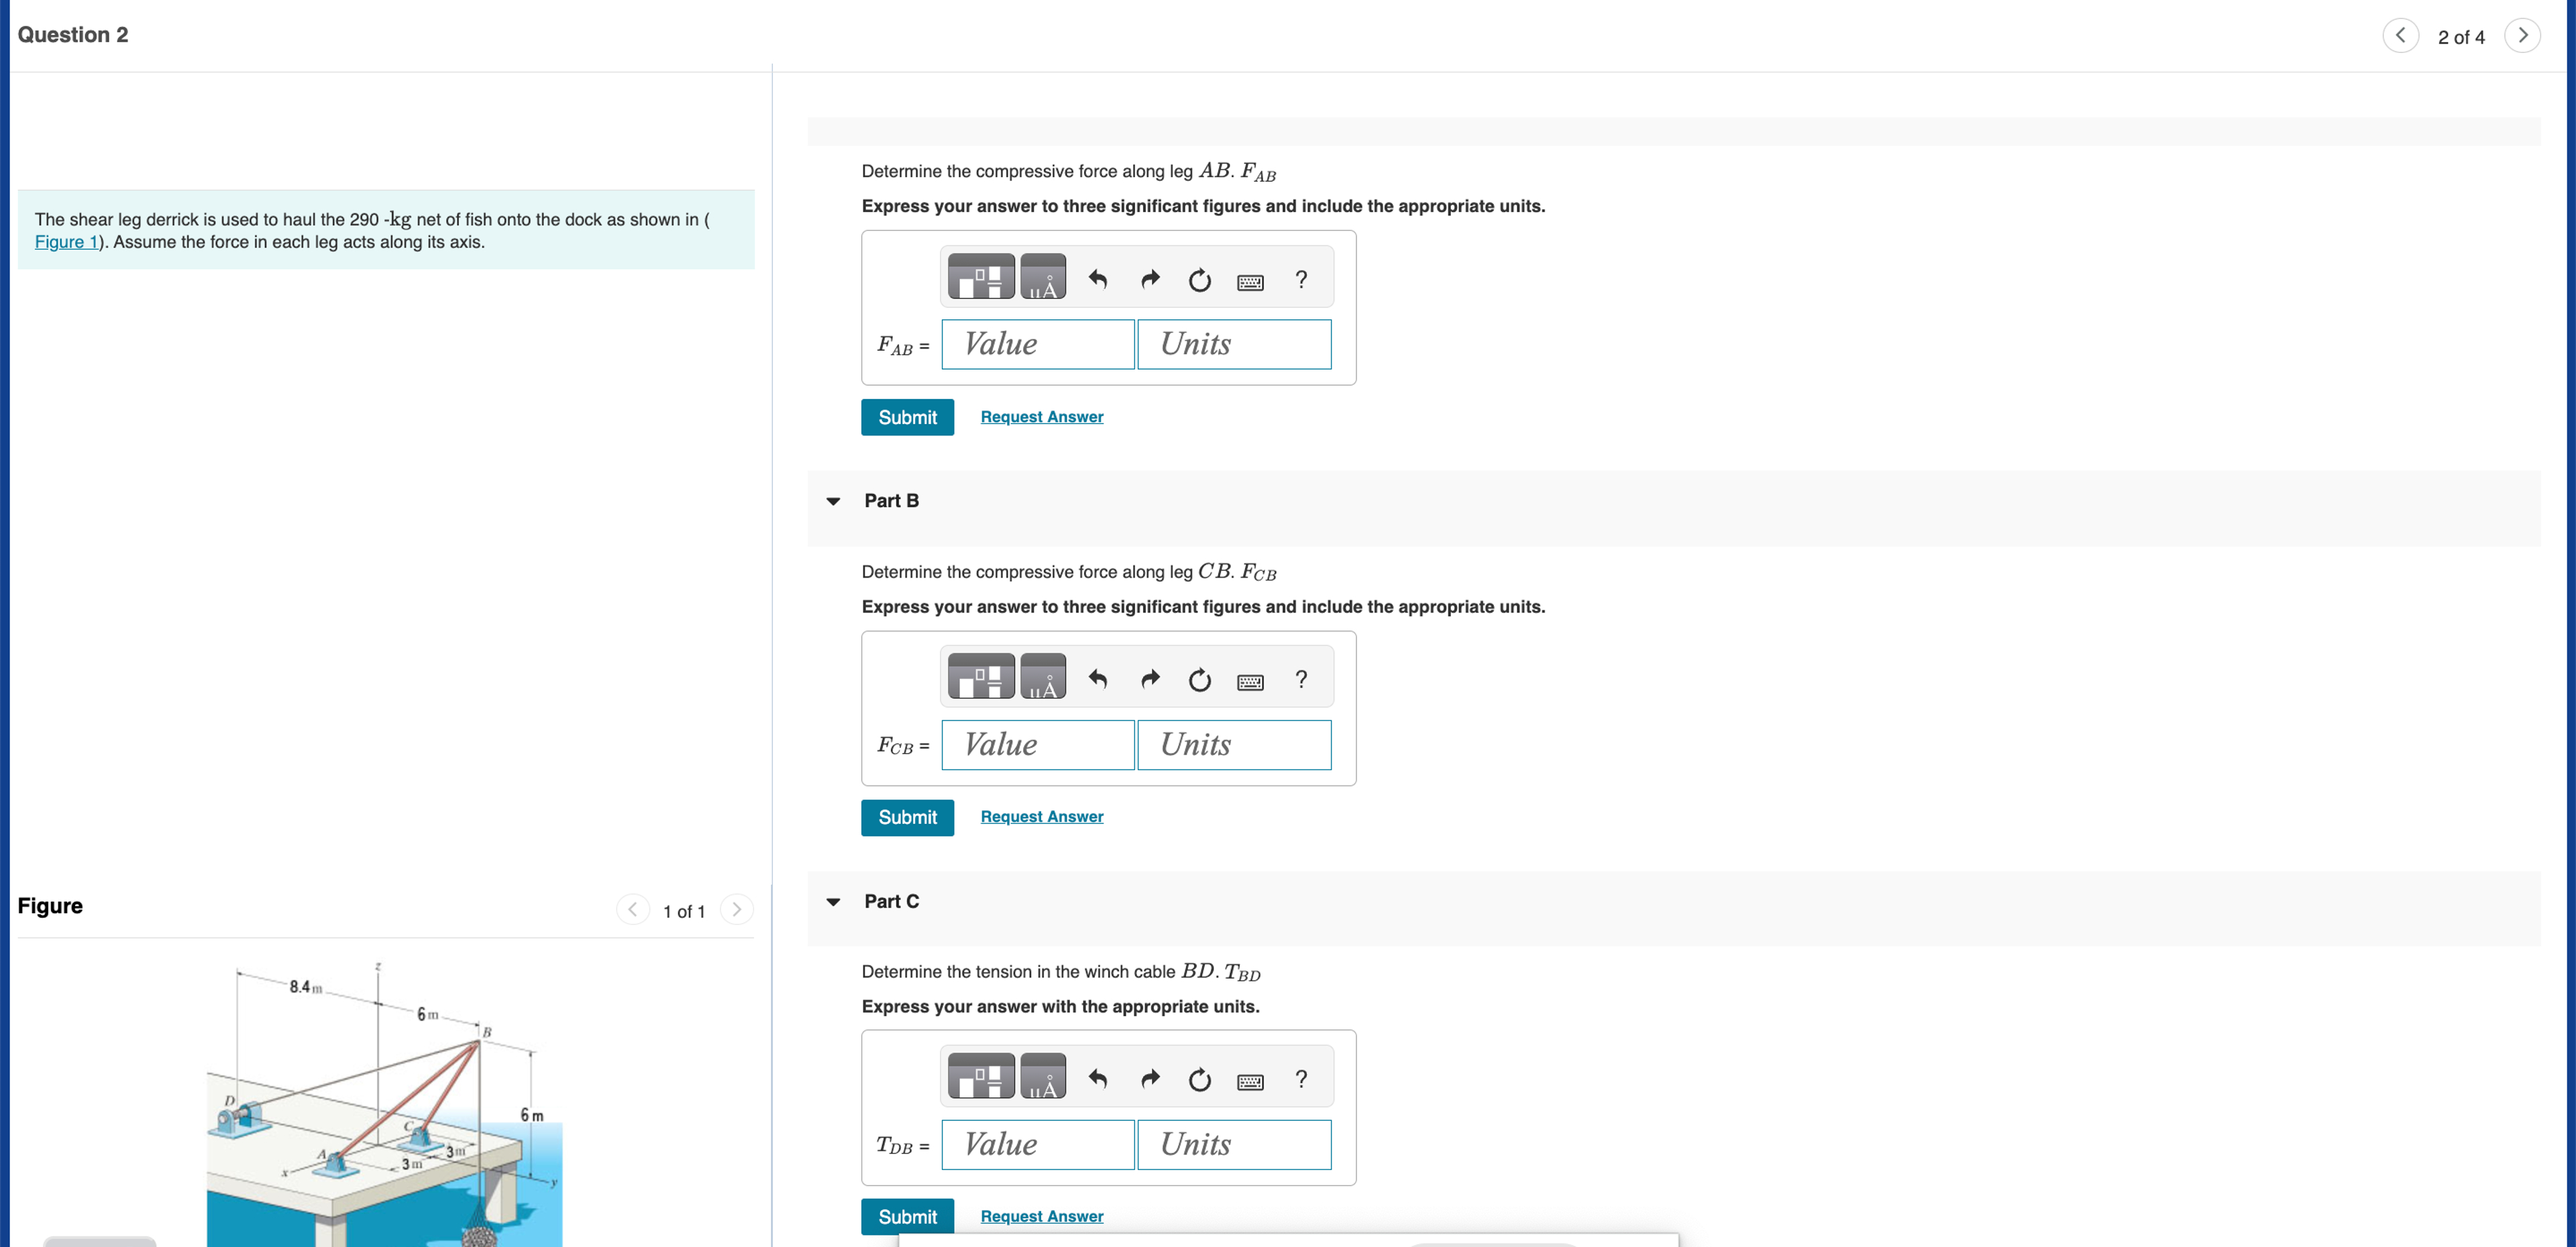Click redo arrow in F_CB answer toolbar
The width and height of the screenshot is (2576, 1247).
click(1150, 679)
